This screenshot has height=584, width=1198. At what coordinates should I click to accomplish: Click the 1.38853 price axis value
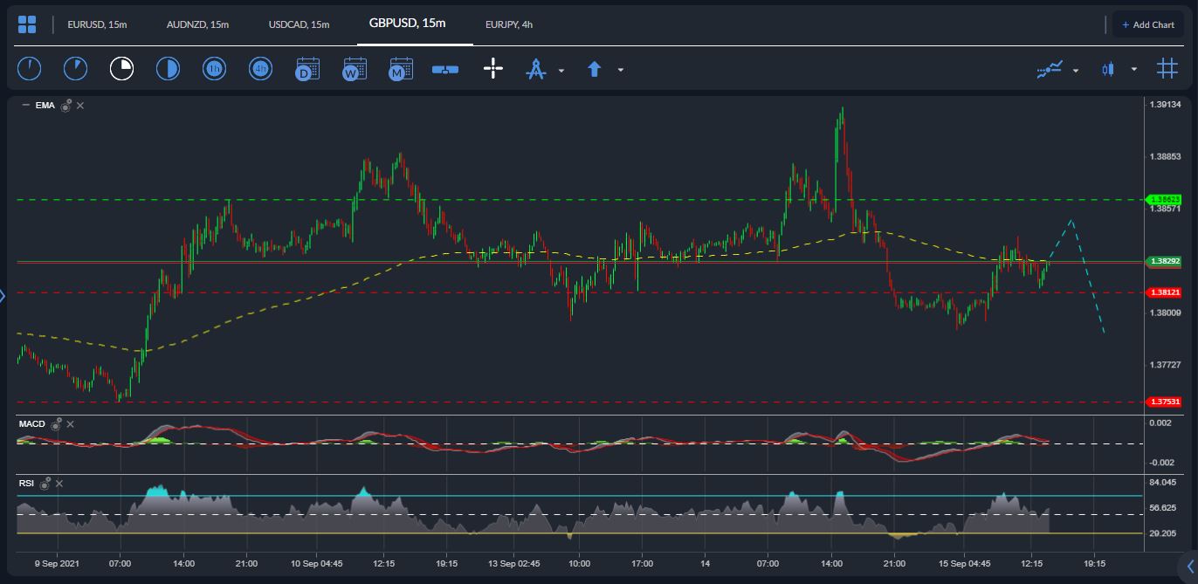(1166, 157)
